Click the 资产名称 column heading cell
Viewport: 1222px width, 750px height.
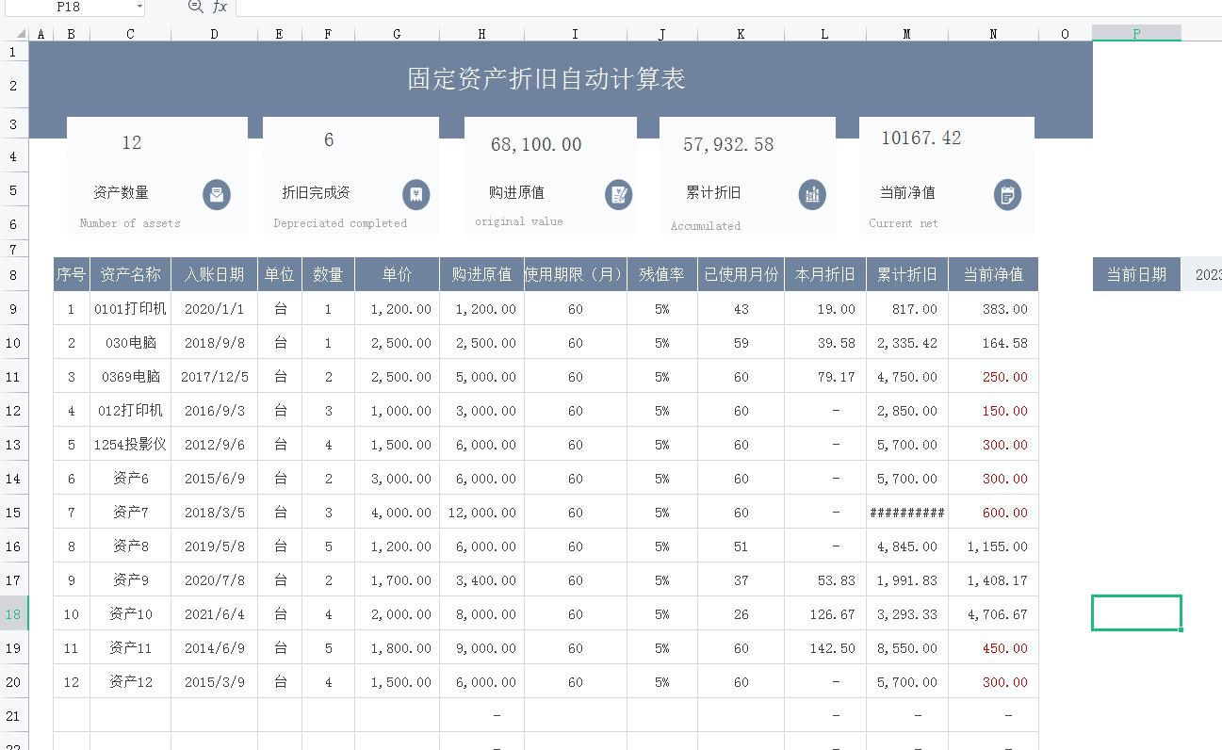(130, 275)
